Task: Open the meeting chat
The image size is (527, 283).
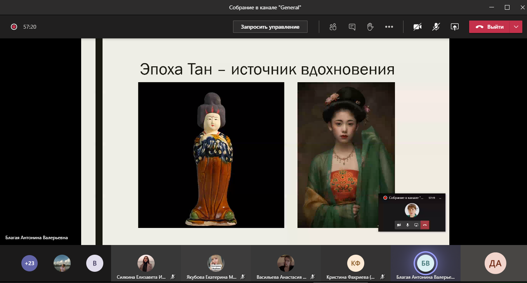Action: [352, 27]
